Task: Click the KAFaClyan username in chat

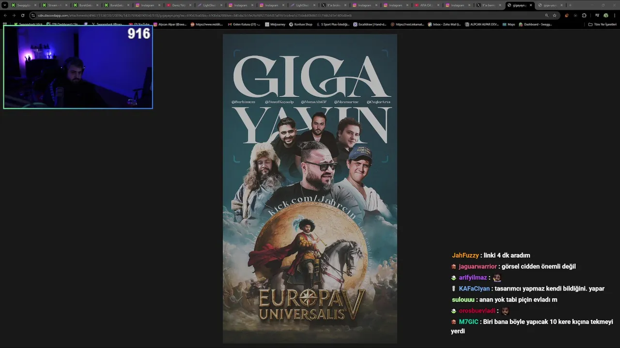Action: [474, 289]
